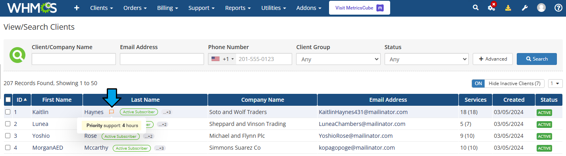Sort by Last Name column header
Viewport: 566px width, 156px height.
(145, 100)
